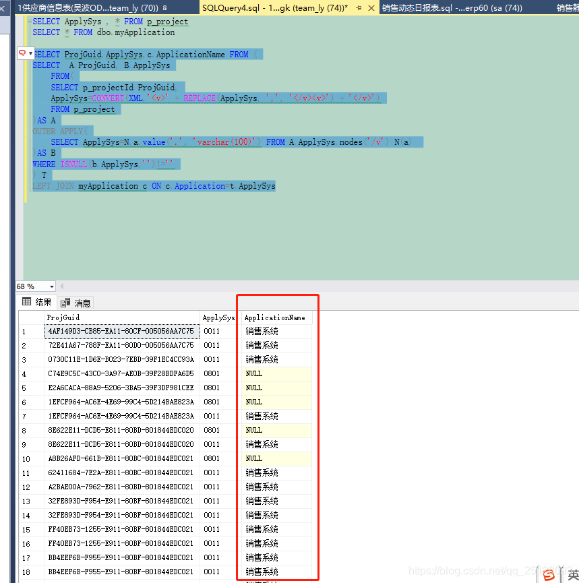579x583 pixels.
Task: Open the 68 % zoom dropdown
Action: click(x=52, y=286)
